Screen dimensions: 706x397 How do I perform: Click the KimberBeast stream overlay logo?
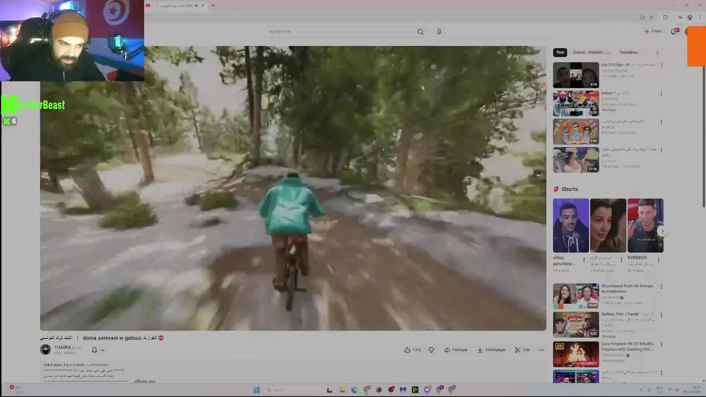click(33, 105)
